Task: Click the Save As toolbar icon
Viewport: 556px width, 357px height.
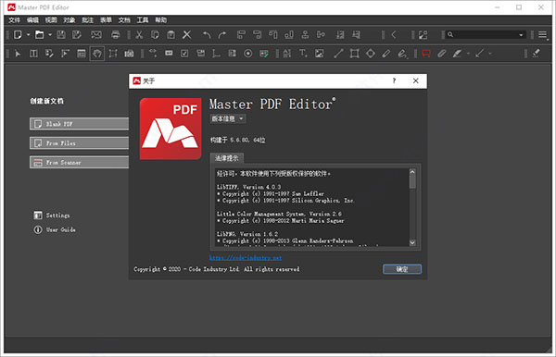Action: click(77, 34)
